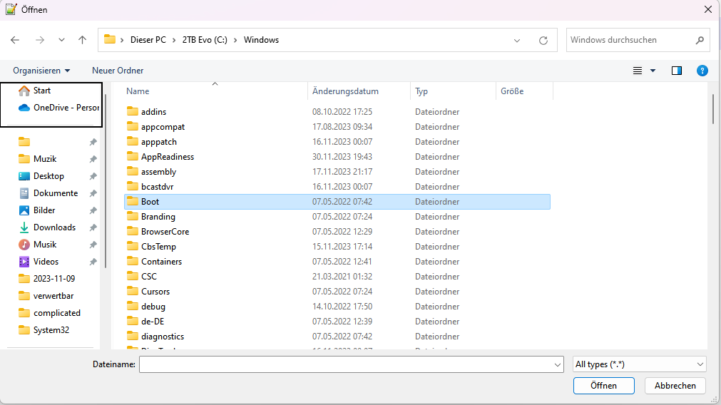Select 2TB Evo (C:) in the breadcrumb path
The width and height of the screenshot is (721, 405).
point(205,40)
